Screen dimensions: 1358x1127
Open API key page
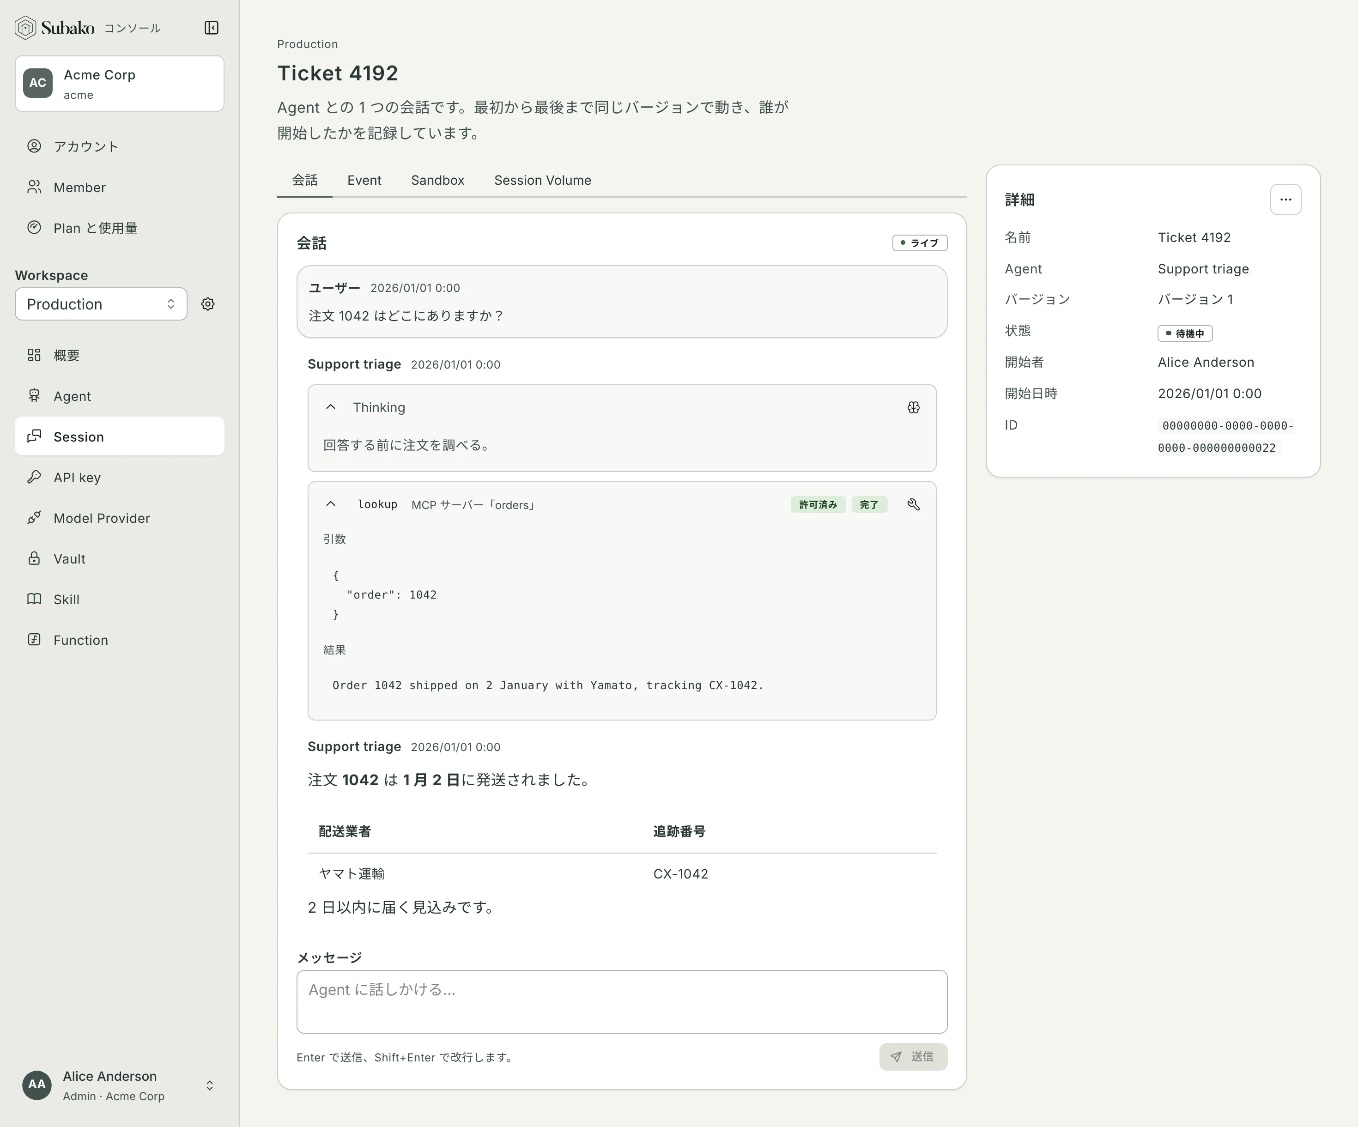[120, 477]
